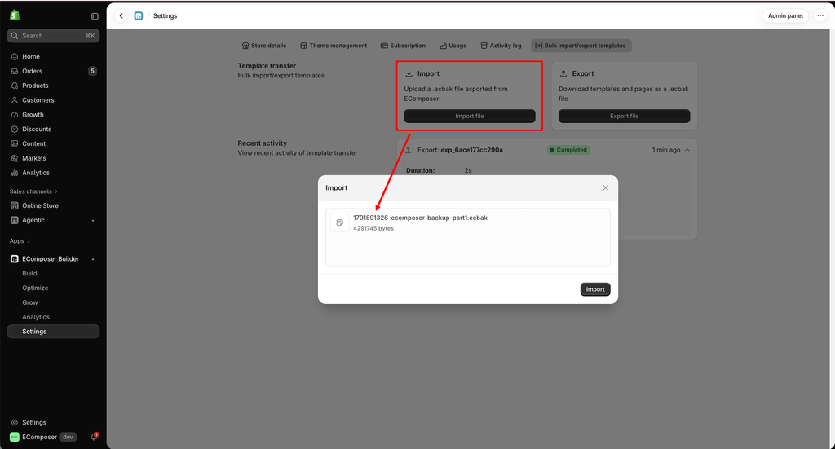
Task: Expand the Apps section
Action: point(20,241)
